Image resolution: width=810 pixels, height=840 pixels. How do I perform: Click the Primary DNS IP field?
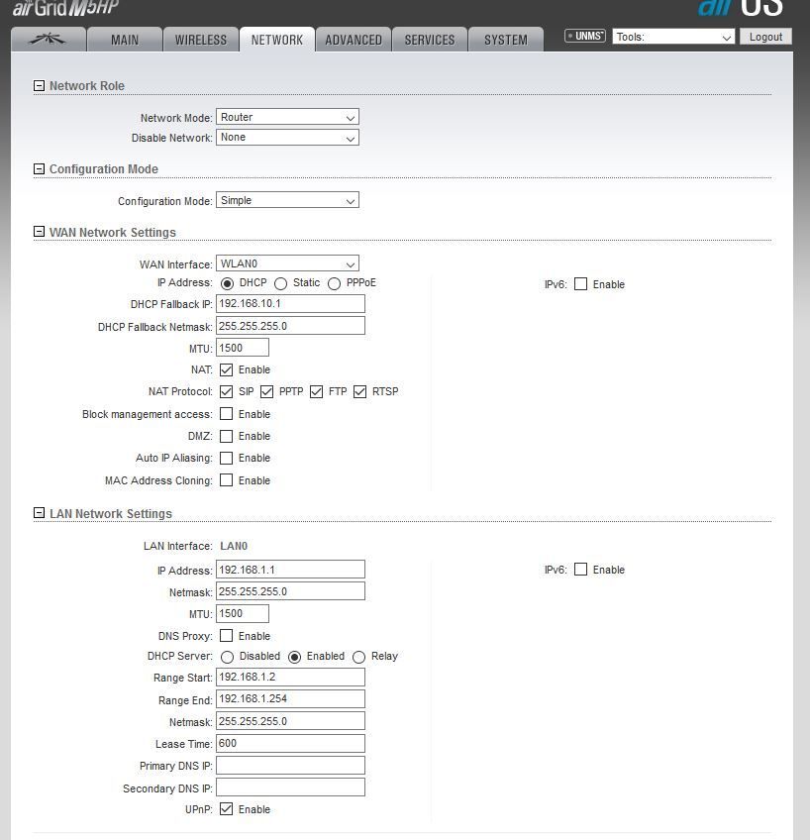point(290,766)
